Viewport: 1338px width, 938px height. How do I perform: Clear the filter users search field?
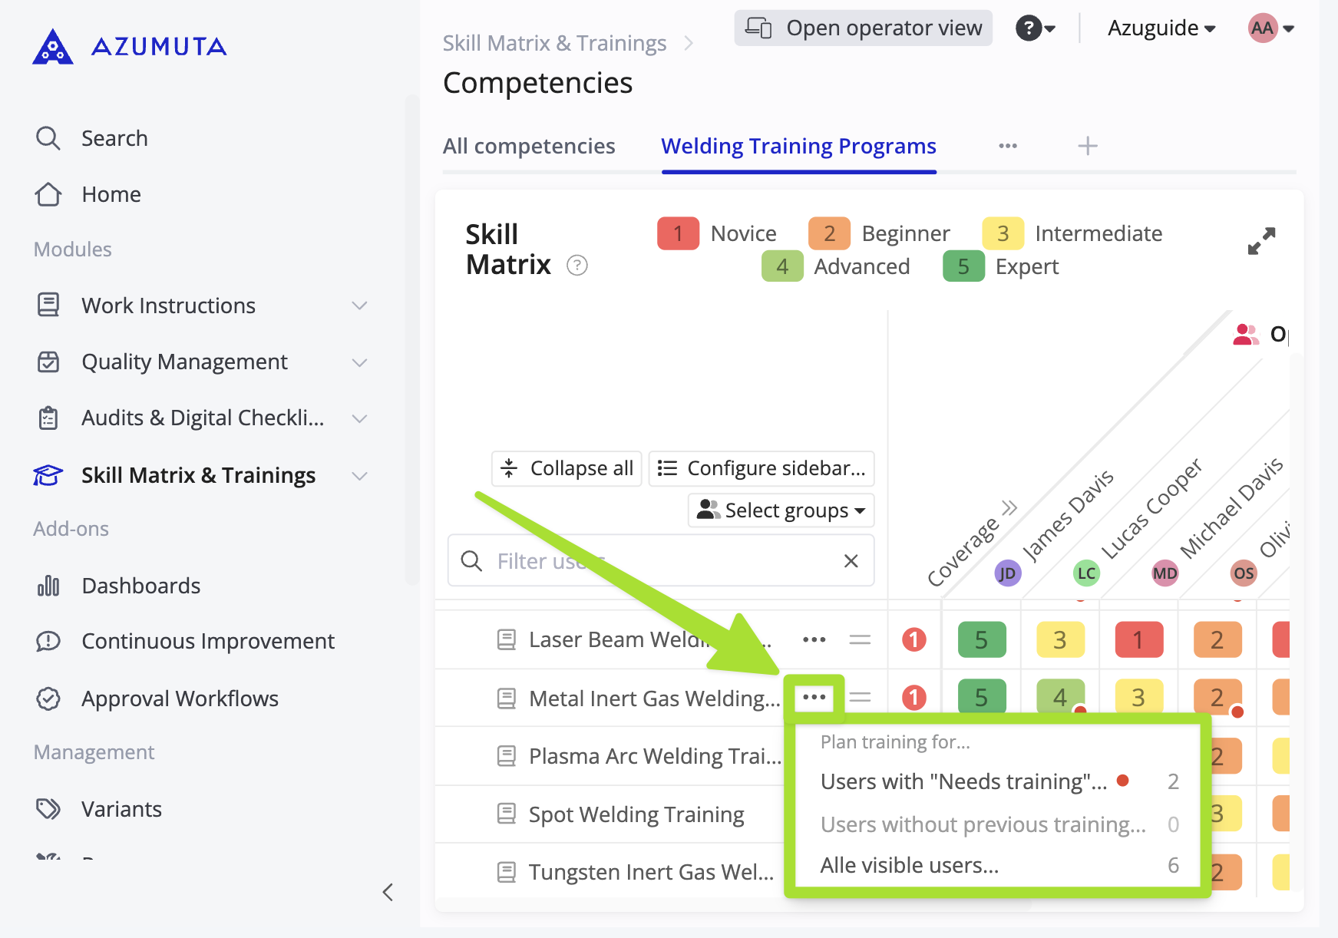(851, 561)
